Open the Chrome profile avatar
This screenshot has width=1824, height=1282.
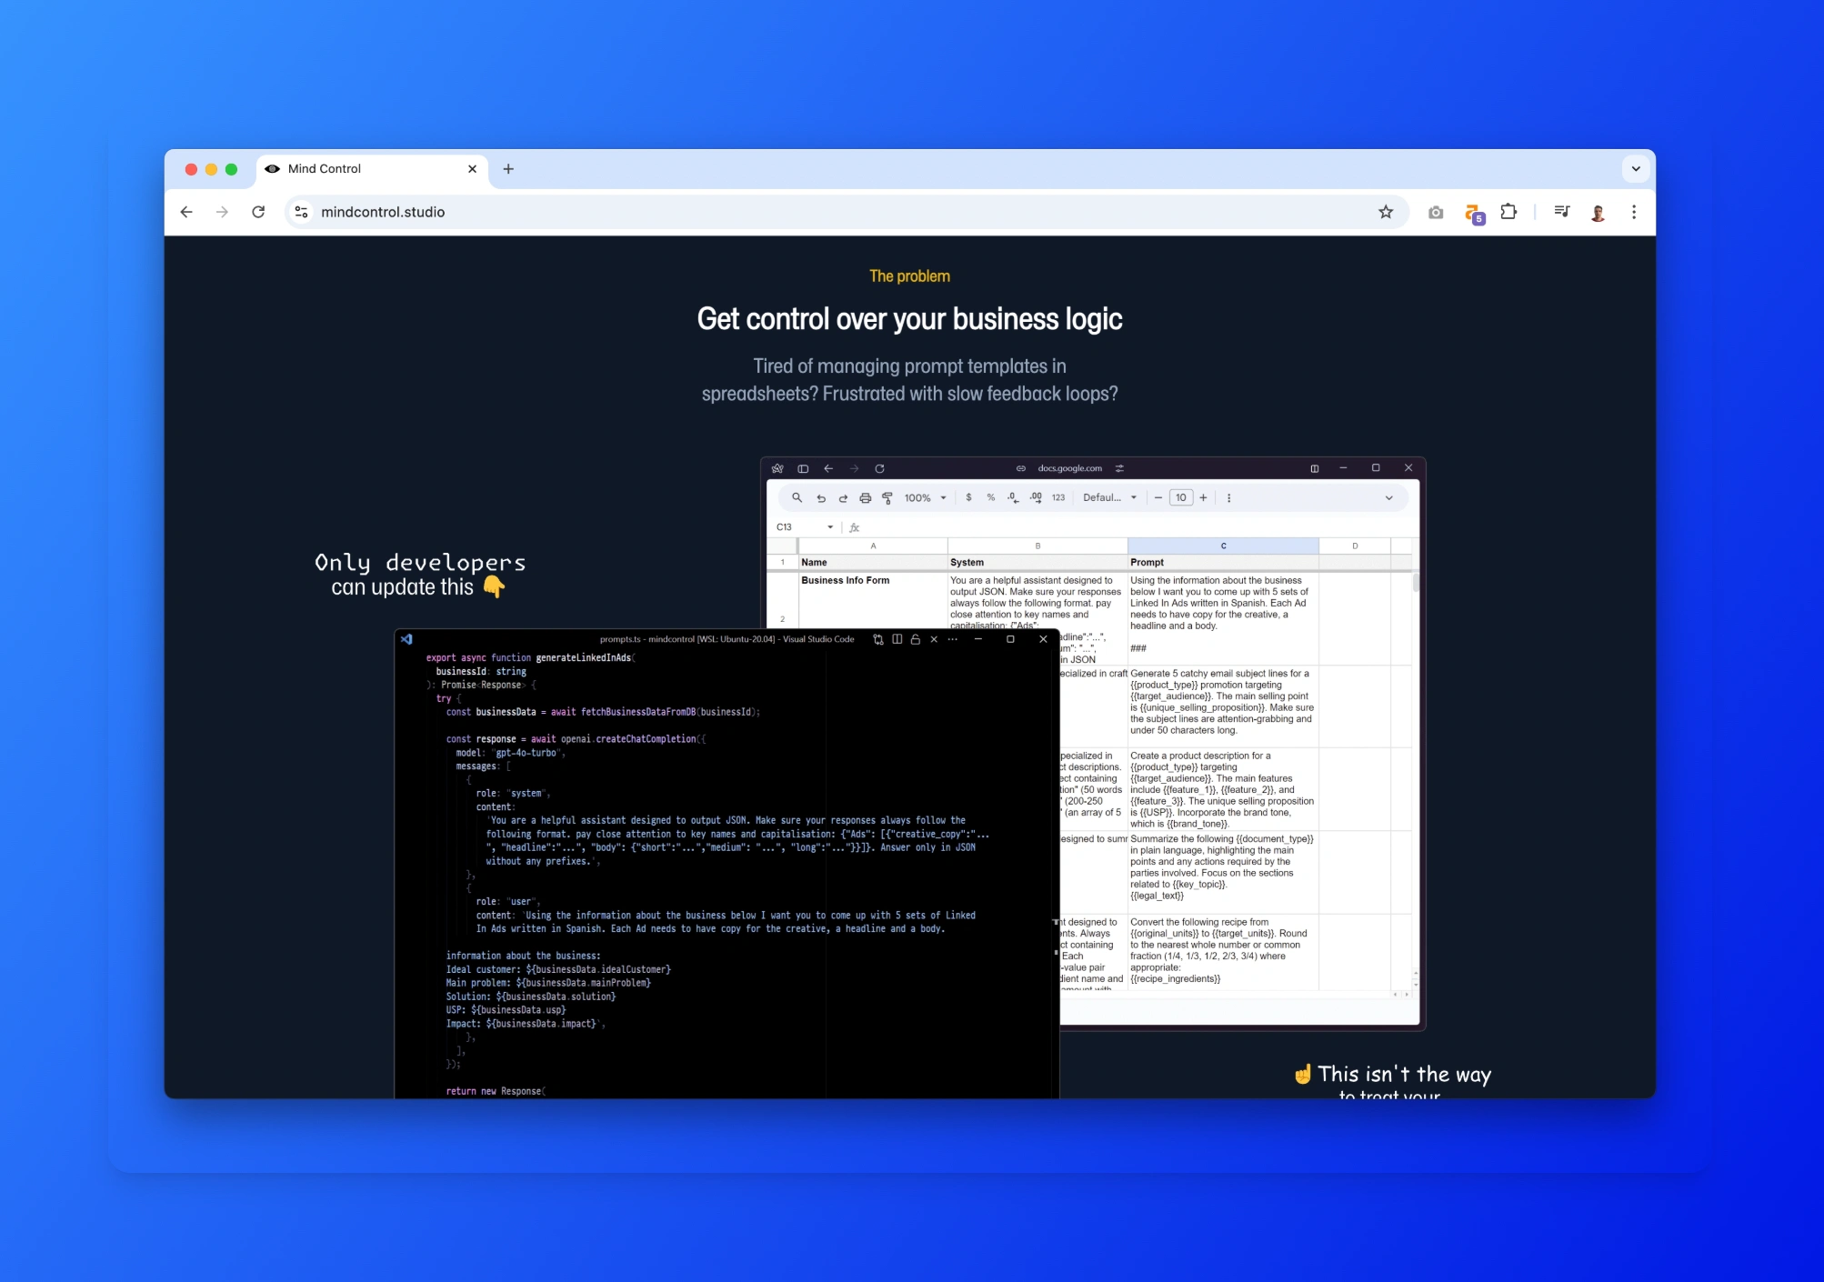pyautogui.click(x=1598, y=212)
